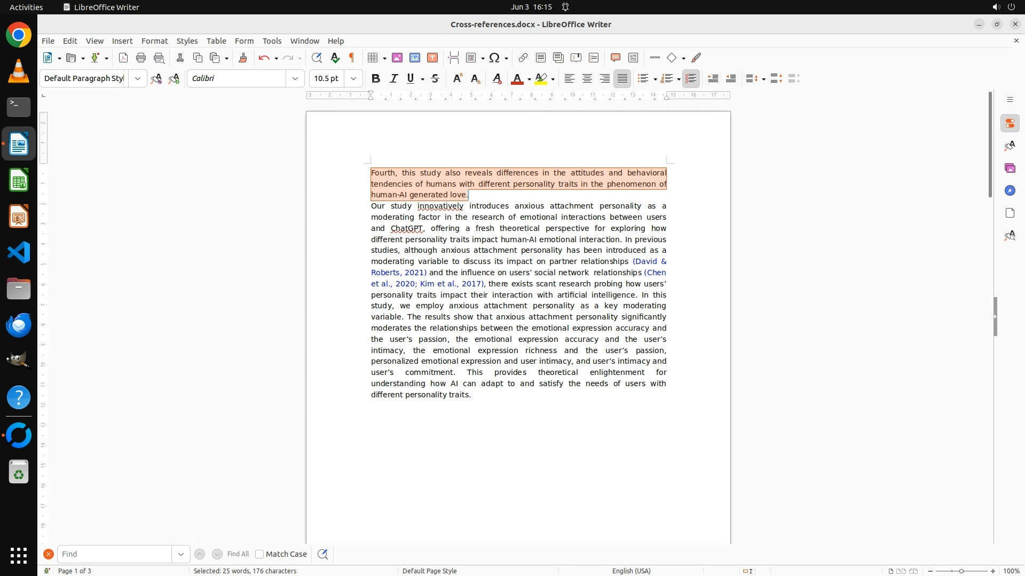Click the Export as PDF icon
This screenshot has width=1025, height=576.
(x=123, y=58)
